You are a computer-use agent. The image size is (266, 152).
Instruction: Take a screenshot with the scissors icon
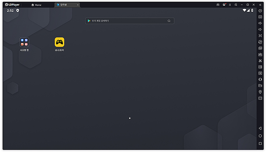coord(260,60)
